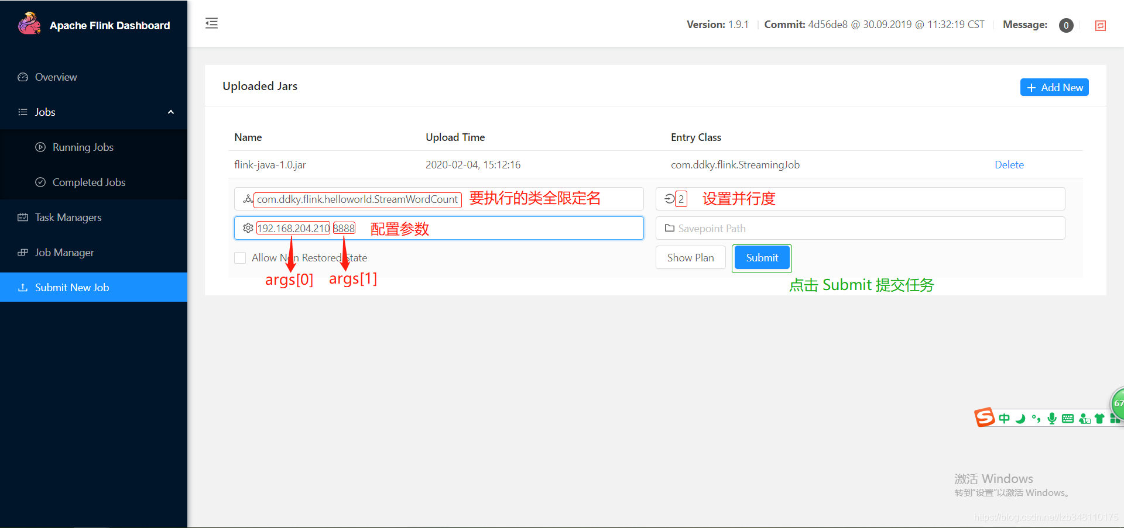Open the Overview page

click(94, 77)
